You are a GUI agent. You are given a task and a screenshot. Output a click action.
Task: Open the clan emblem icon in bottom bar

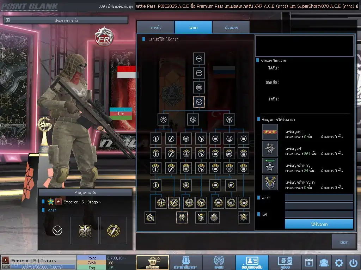coord(219,262)
